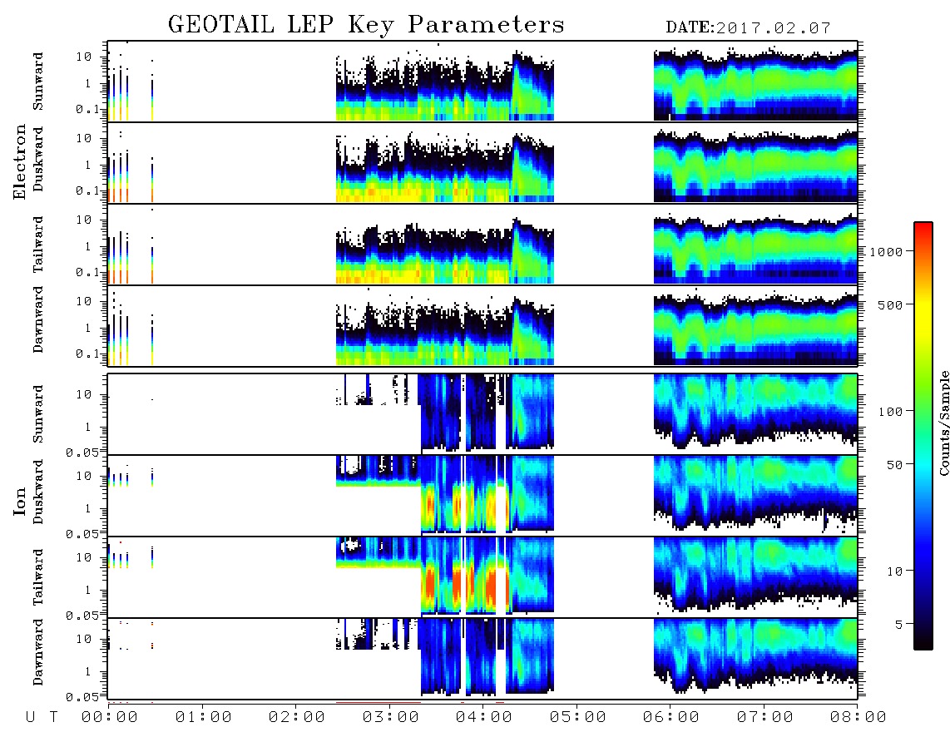Click the DATE:2017.02.07 label
Image resolution: width=950 pixels, height=732 pixels.
(748, 28)
